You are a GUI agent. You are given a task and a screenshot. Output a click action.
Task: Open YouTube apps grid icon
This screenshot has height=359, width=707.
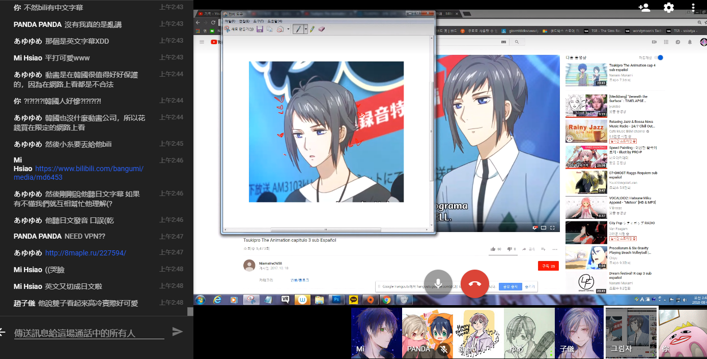pos(666,42)
